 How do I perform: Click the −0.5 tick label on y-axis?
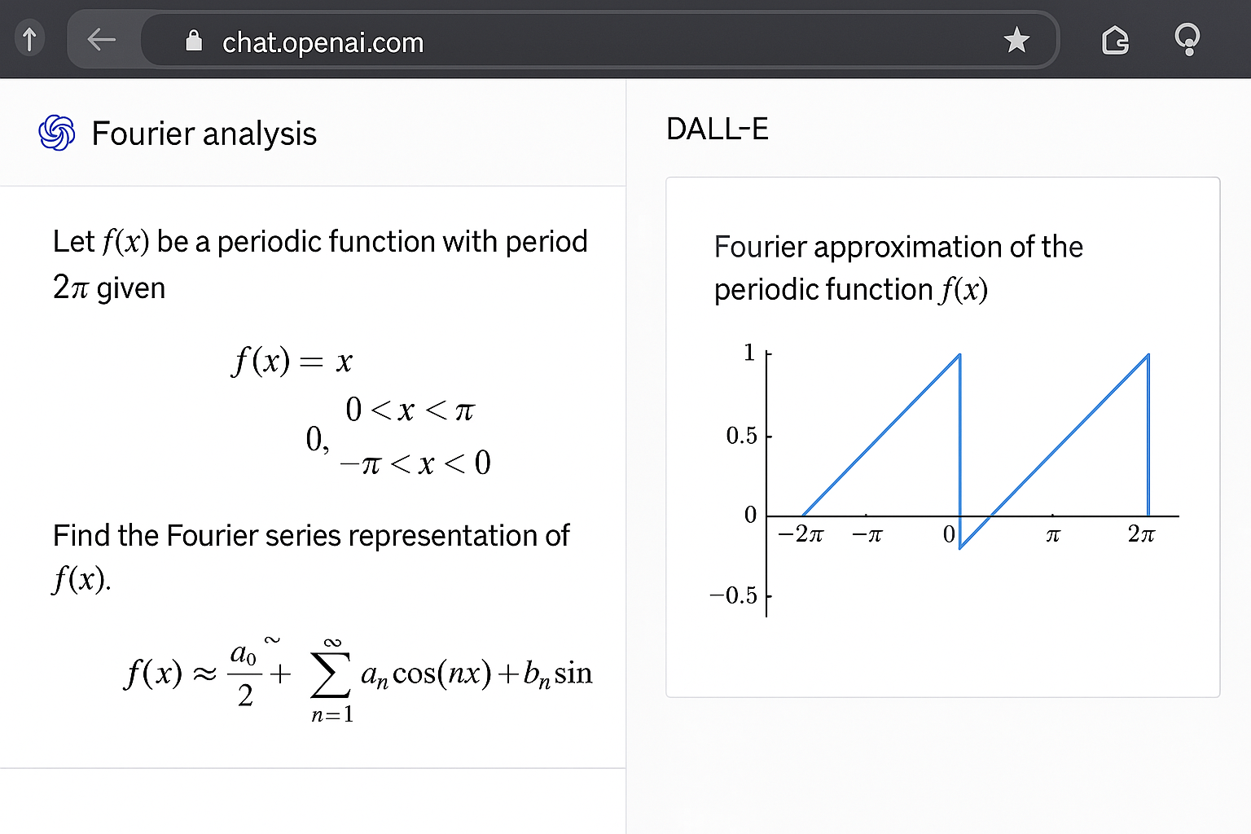tap(734, 595)
